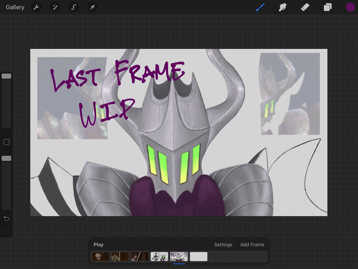
Task: Adjust the brush size slider handle
Action: click(6, 76)
